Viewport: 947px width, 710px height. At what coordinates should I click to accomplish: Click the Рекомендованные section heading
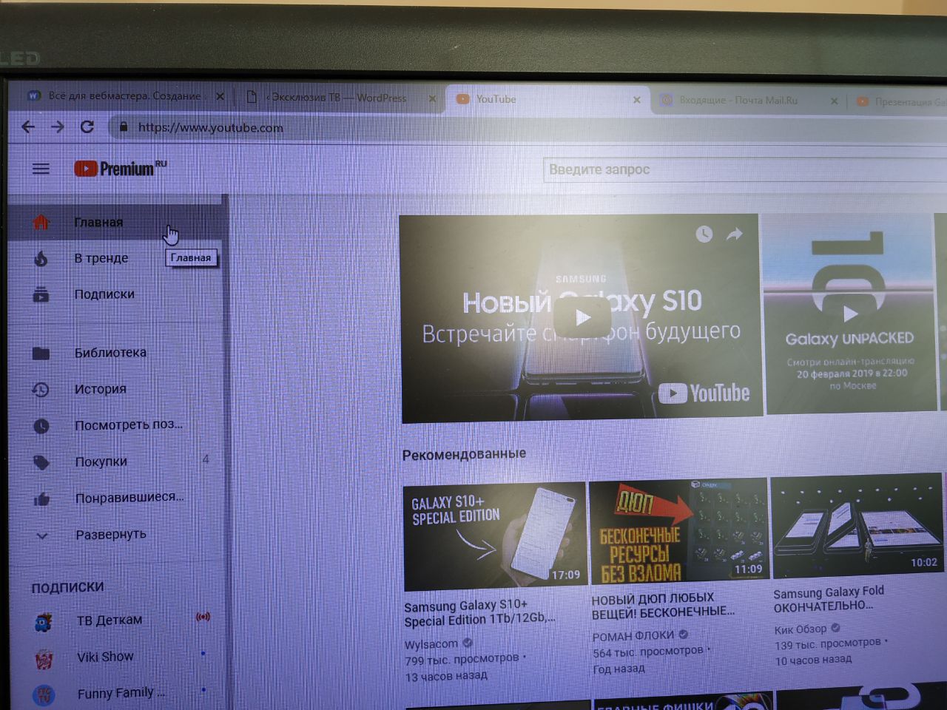click(x=464, y=454)
